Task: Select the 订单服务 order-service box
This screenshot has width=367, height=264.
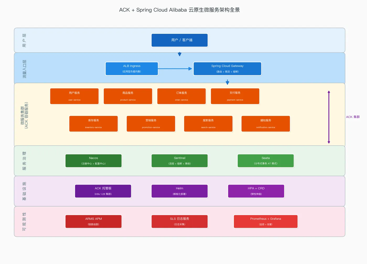Action: 181,96
